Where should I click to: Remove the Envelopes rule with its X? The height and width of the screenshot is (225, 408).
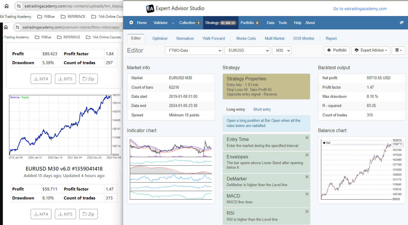tap(307, 155)
